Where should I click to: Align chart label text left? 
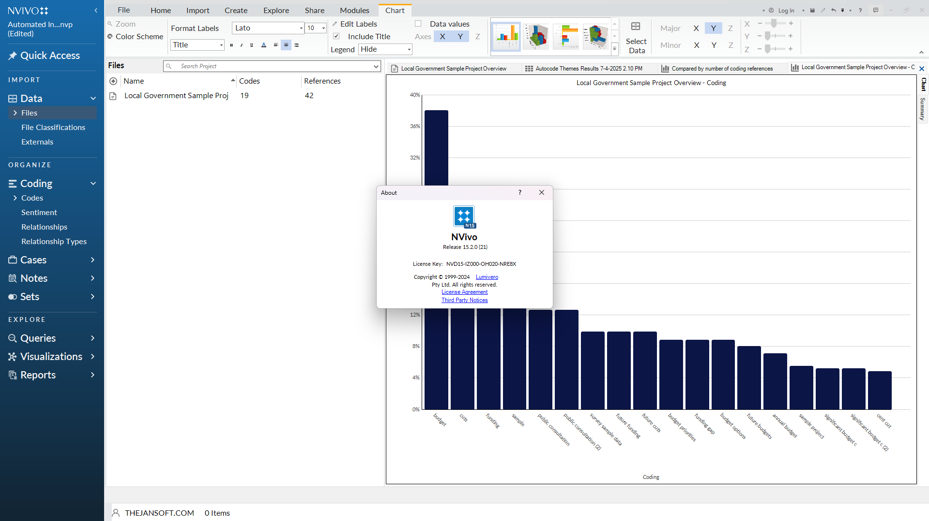(x=276, y=45)
